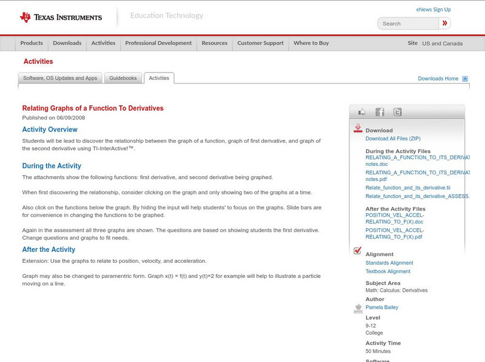The height and width of the screenshot is (362, 485).
Task: Click the College level value
Action: (374, 333)
